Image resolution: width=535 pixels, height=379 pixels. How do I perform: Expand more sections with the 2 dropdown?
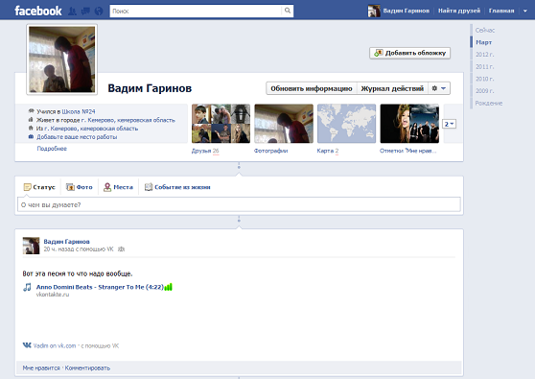pyautogui.click(x=449, y=124)
